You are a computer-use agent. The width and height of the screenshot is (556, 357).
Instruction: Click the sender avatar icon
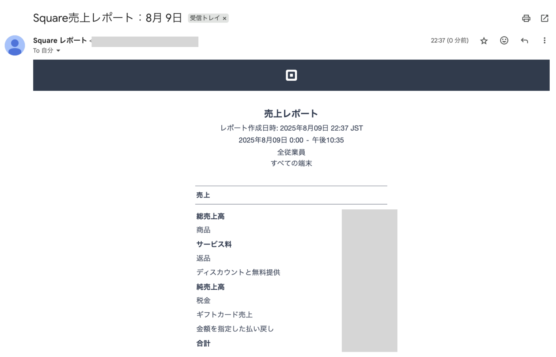coord(15,46)
